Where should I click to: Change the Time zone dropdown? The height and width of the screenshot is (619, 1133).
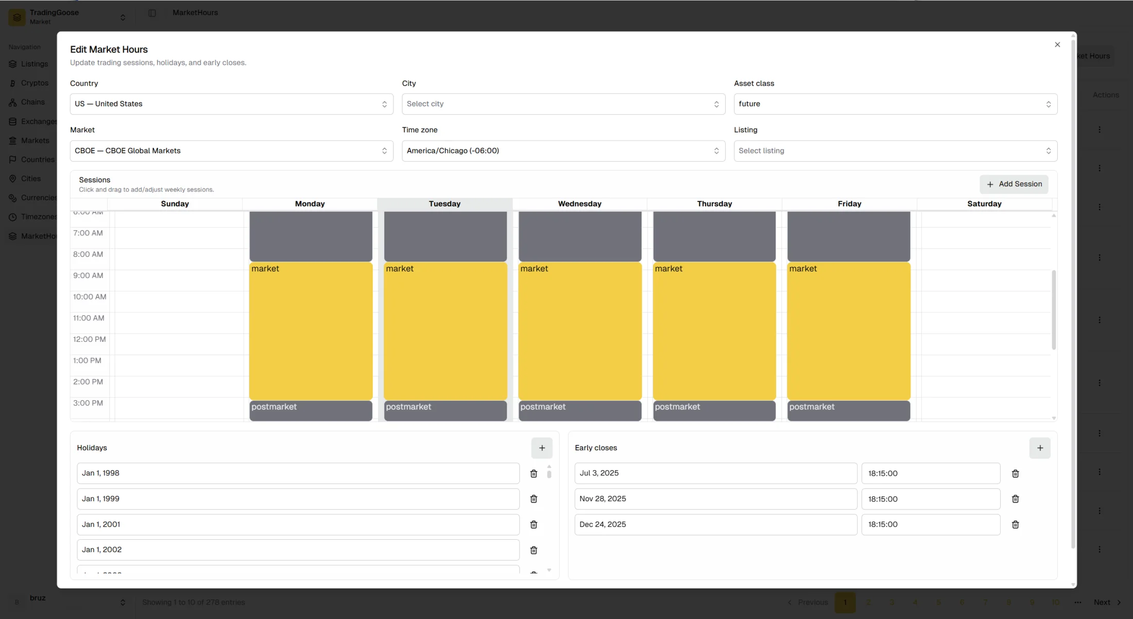[x=563, y=151]
